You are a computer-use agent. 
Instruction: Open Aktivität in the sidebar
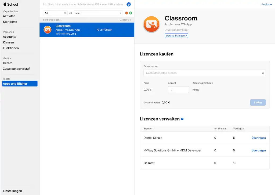click(x=9, y=16)
